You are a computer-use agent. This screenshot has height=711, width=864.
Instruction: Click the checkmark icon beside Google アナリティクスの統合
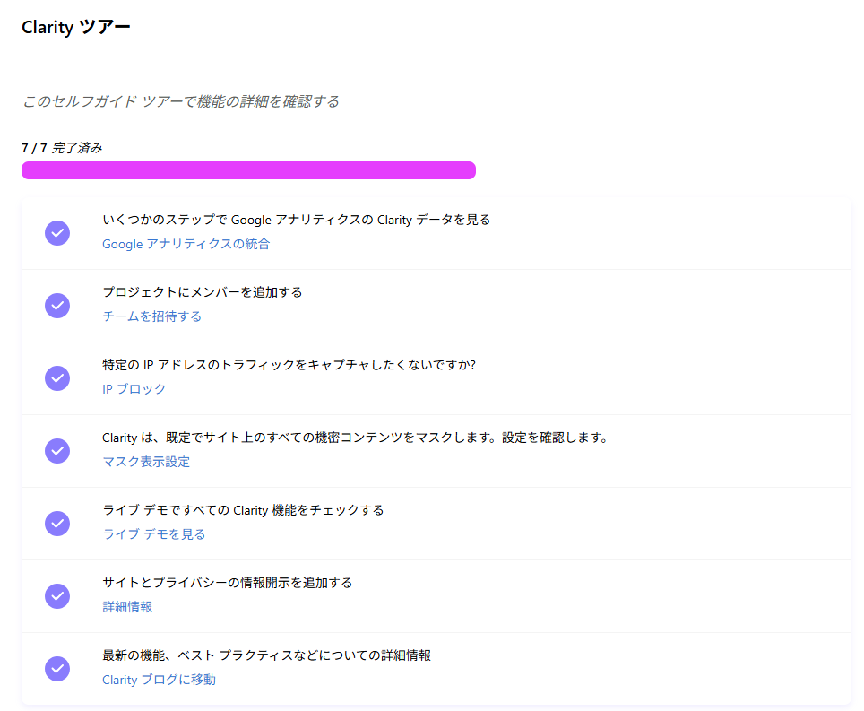(x=57, y=233)
